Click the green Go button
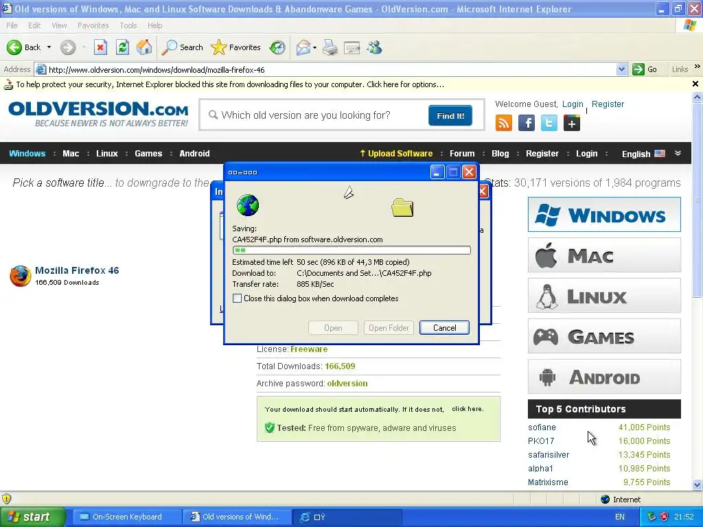703x527 pixels. tap(645, 69)
